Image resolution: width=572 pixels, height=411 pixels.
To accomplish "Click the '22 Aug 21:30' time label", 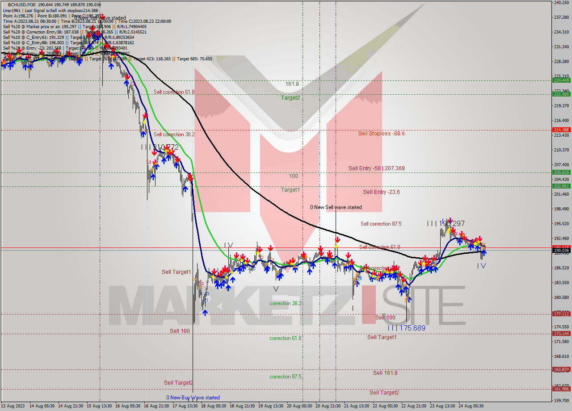I will (414, 406).
